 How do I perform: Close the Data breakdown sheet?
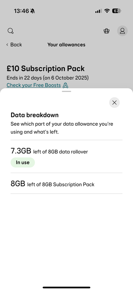114,102
